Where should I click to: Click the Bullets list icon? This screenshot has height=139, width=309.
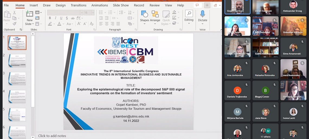coord(101,13)
